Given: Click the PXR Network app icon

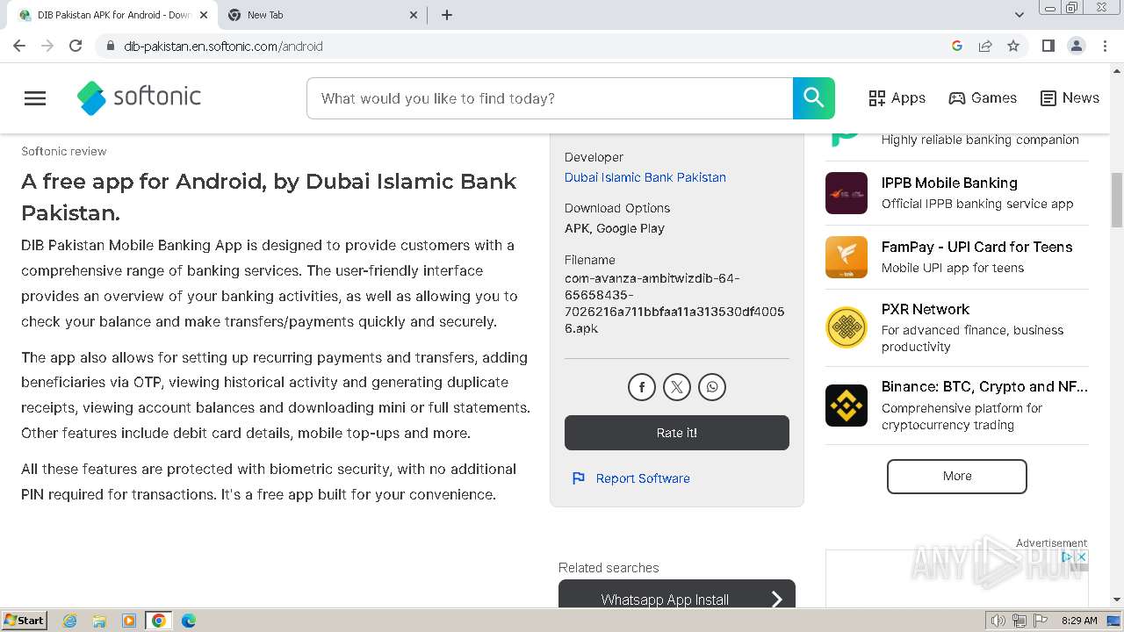Looking at the screenshot, I should 847,327.
